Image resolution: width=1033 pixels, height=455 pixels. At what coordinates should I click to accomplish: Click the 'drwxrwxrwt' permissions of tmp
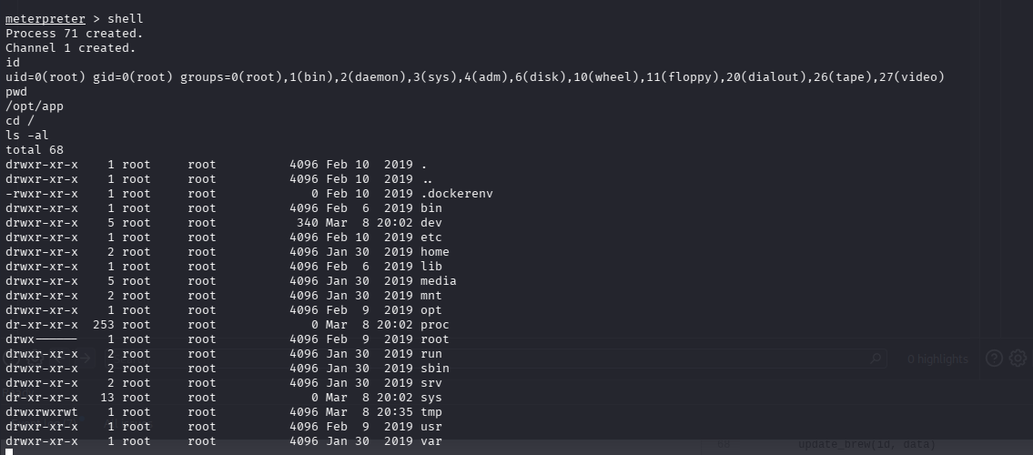point(42,411)
